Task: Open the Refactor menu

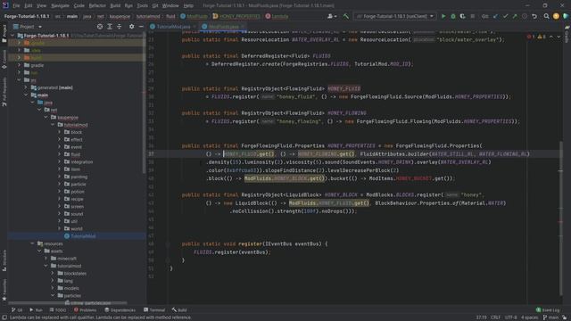Action: (97, 5)
